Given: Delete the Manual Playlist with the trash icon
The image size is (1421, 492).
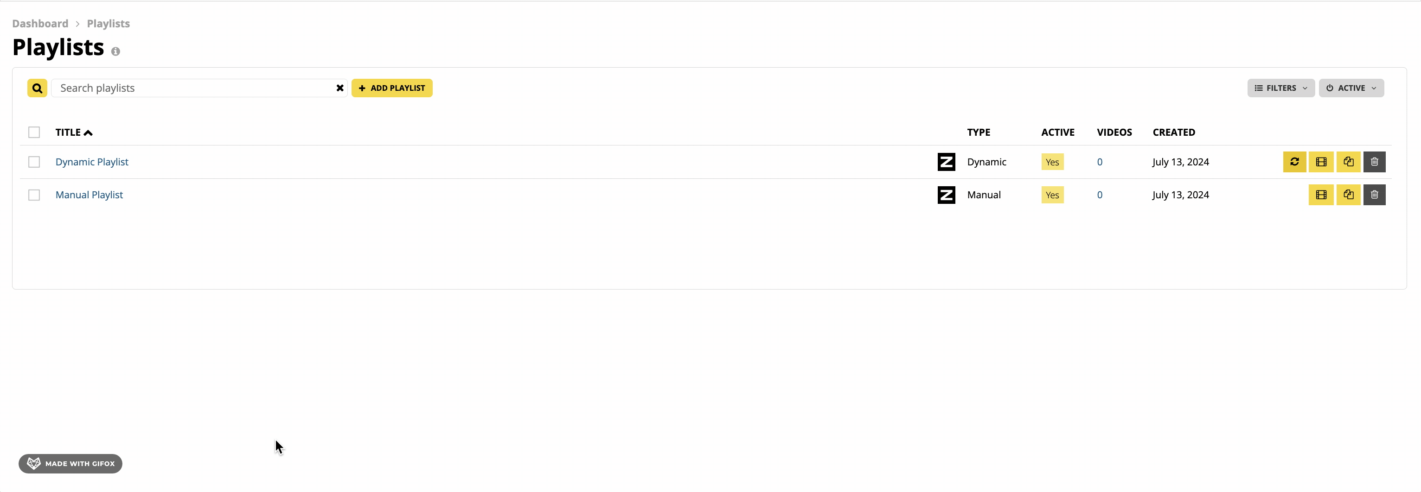Looking at the screenshot, I should [x=1374, y=195].
